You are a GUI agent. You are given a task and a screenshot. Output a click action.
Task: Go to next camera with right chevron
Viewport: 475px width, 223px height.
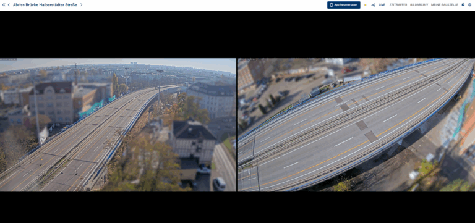[x=81, y=5]
